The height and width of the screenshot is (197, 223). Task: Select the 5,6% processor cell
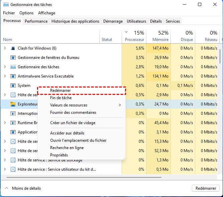pos(134,48)
